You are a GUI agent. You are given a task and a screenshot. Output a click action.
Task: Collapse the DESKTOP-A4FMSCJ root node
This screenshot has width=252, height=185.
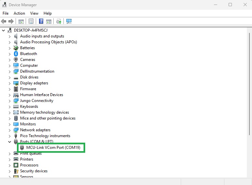coord(3,30)
